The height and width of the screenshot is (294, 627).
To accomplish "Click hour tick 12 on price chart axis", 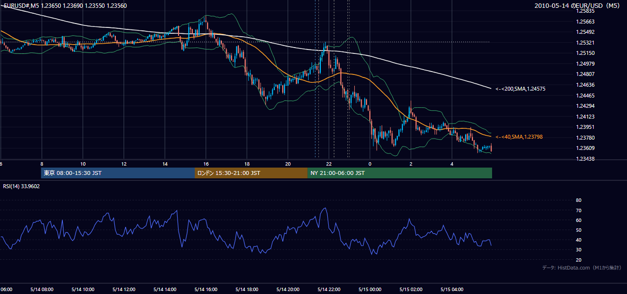I will [x=124, y=164].
